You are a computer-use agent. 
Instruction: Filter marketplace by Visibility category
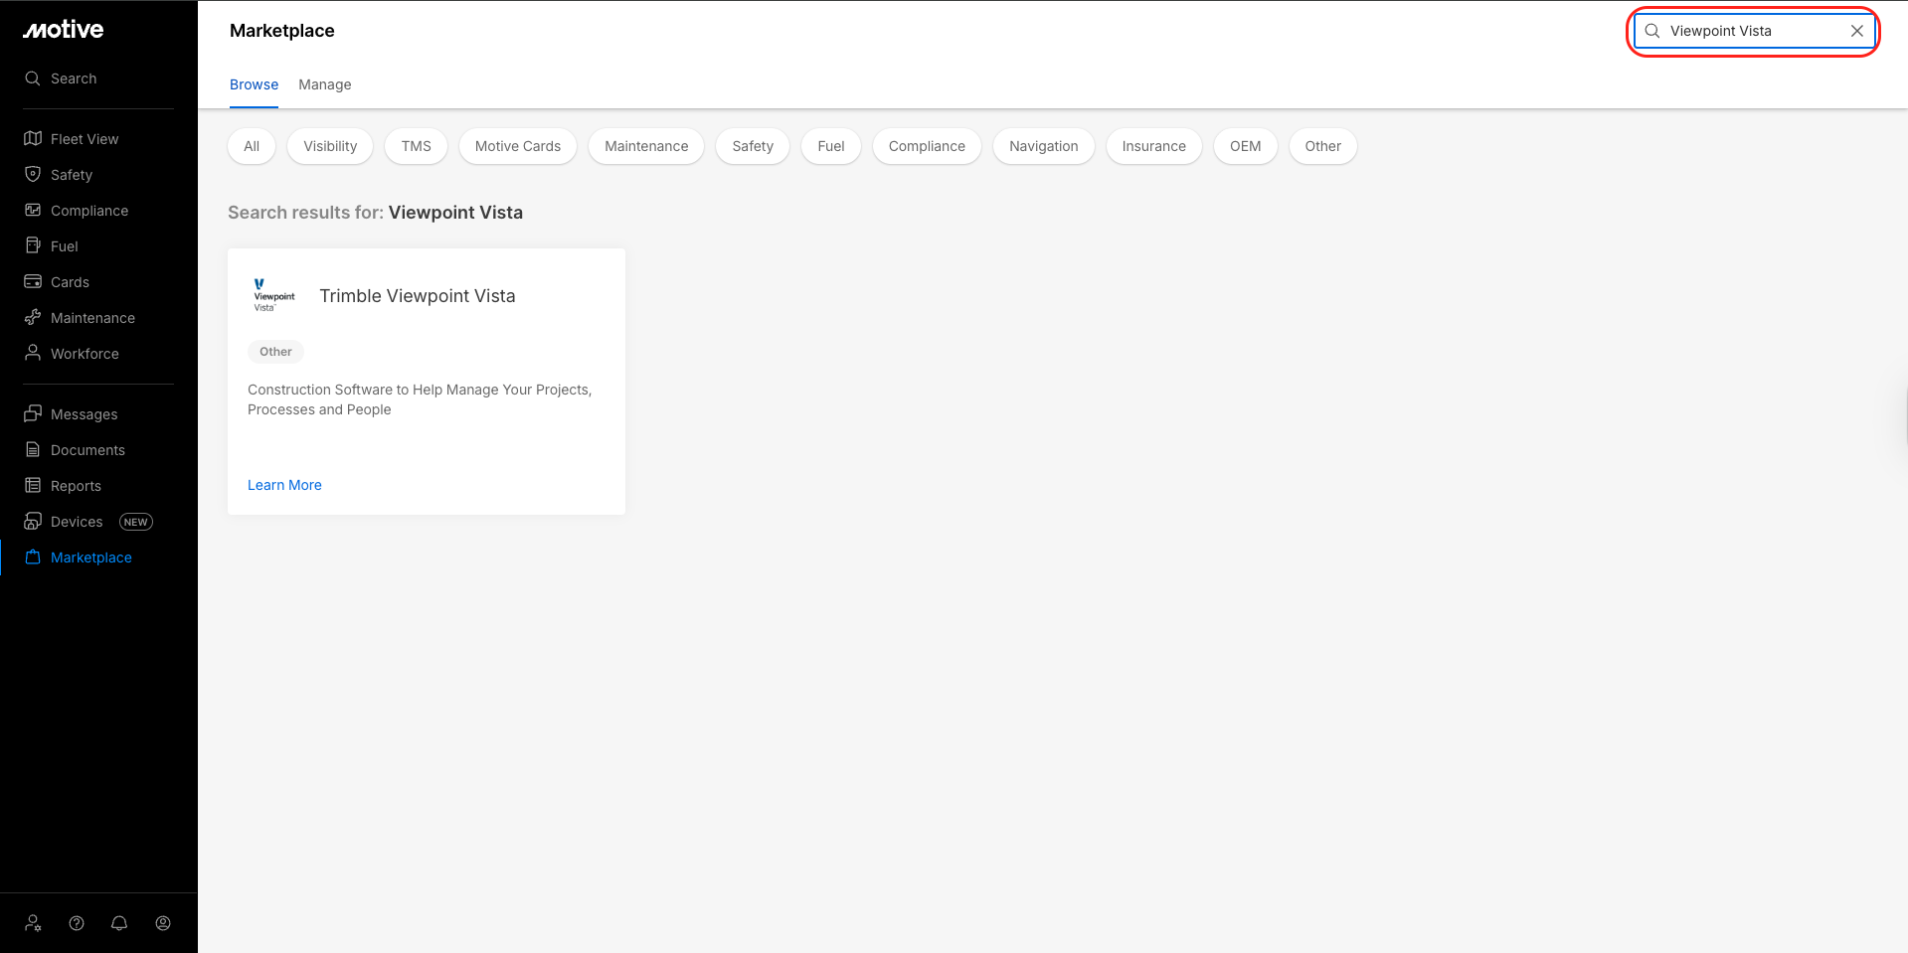coord(330,146)
